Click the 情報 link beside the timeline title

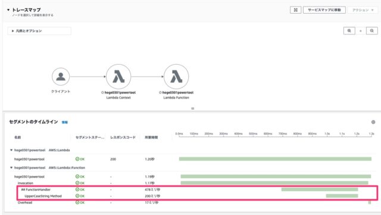tap(65, 122)
